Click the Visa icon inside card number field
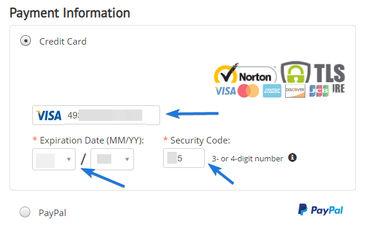 coord(48,115)
